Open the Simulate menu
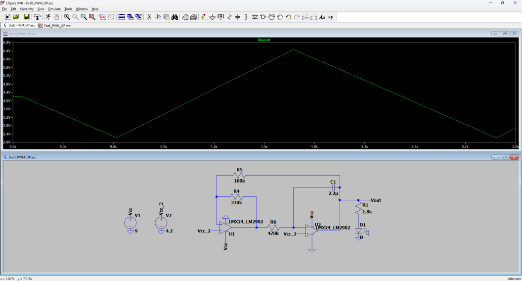 (x=54, y=9)
